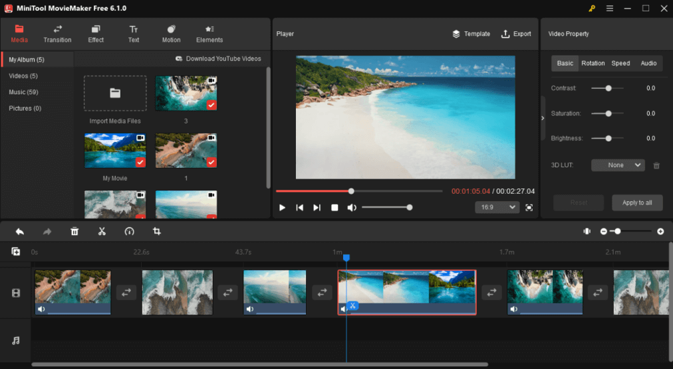Switch to the Effect tab
This screenshot has height=369, width=673.
(96, 34)
